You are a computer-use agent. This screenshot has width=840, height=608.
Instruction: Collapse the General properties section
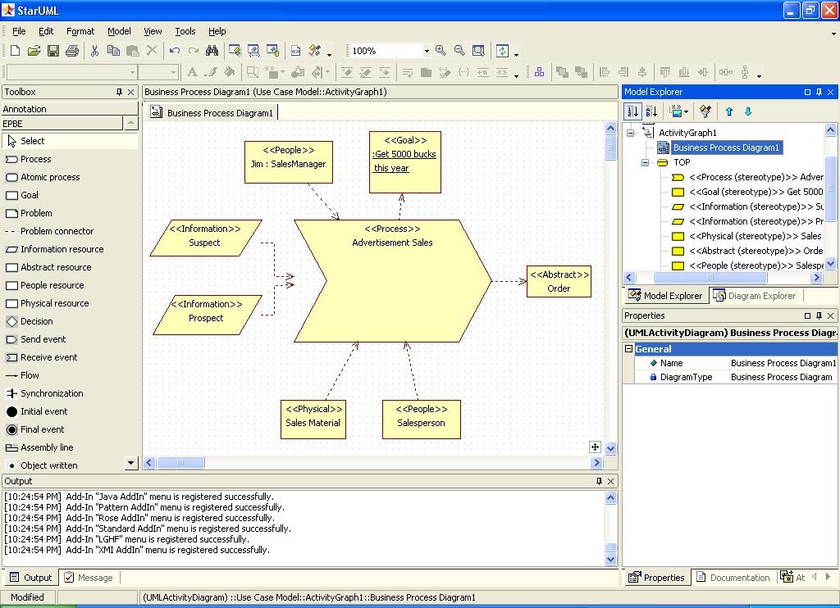629,349
